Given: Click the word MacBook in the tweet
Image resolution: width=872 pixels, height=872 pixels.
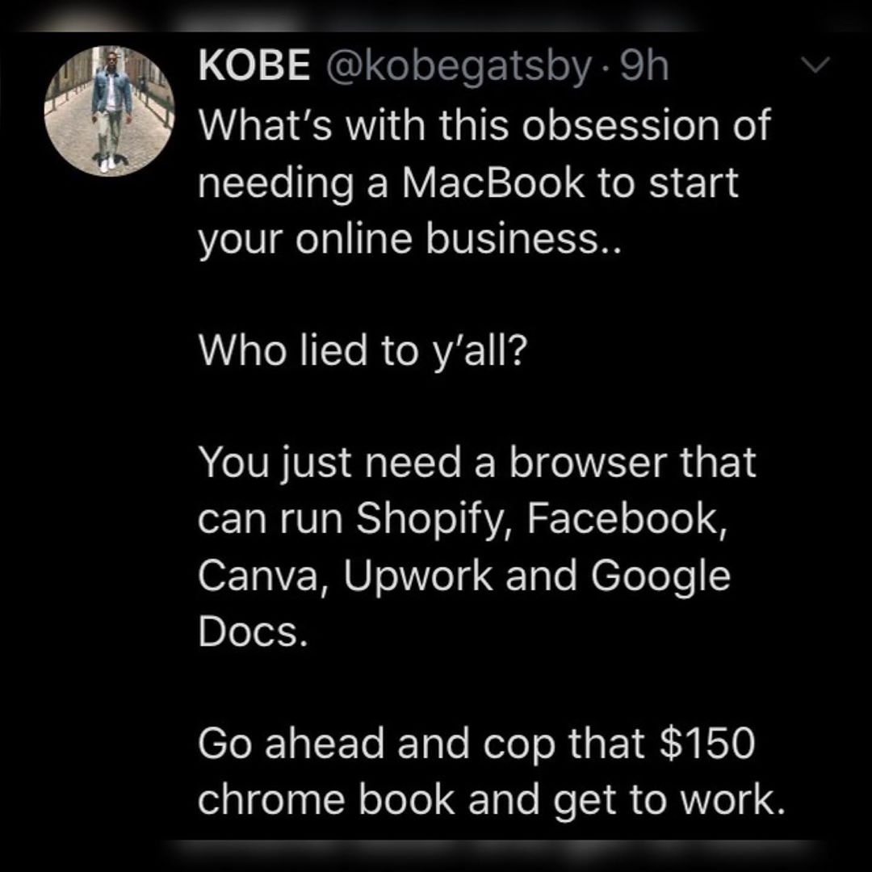Looking at the screenshot, I should 493,182.
